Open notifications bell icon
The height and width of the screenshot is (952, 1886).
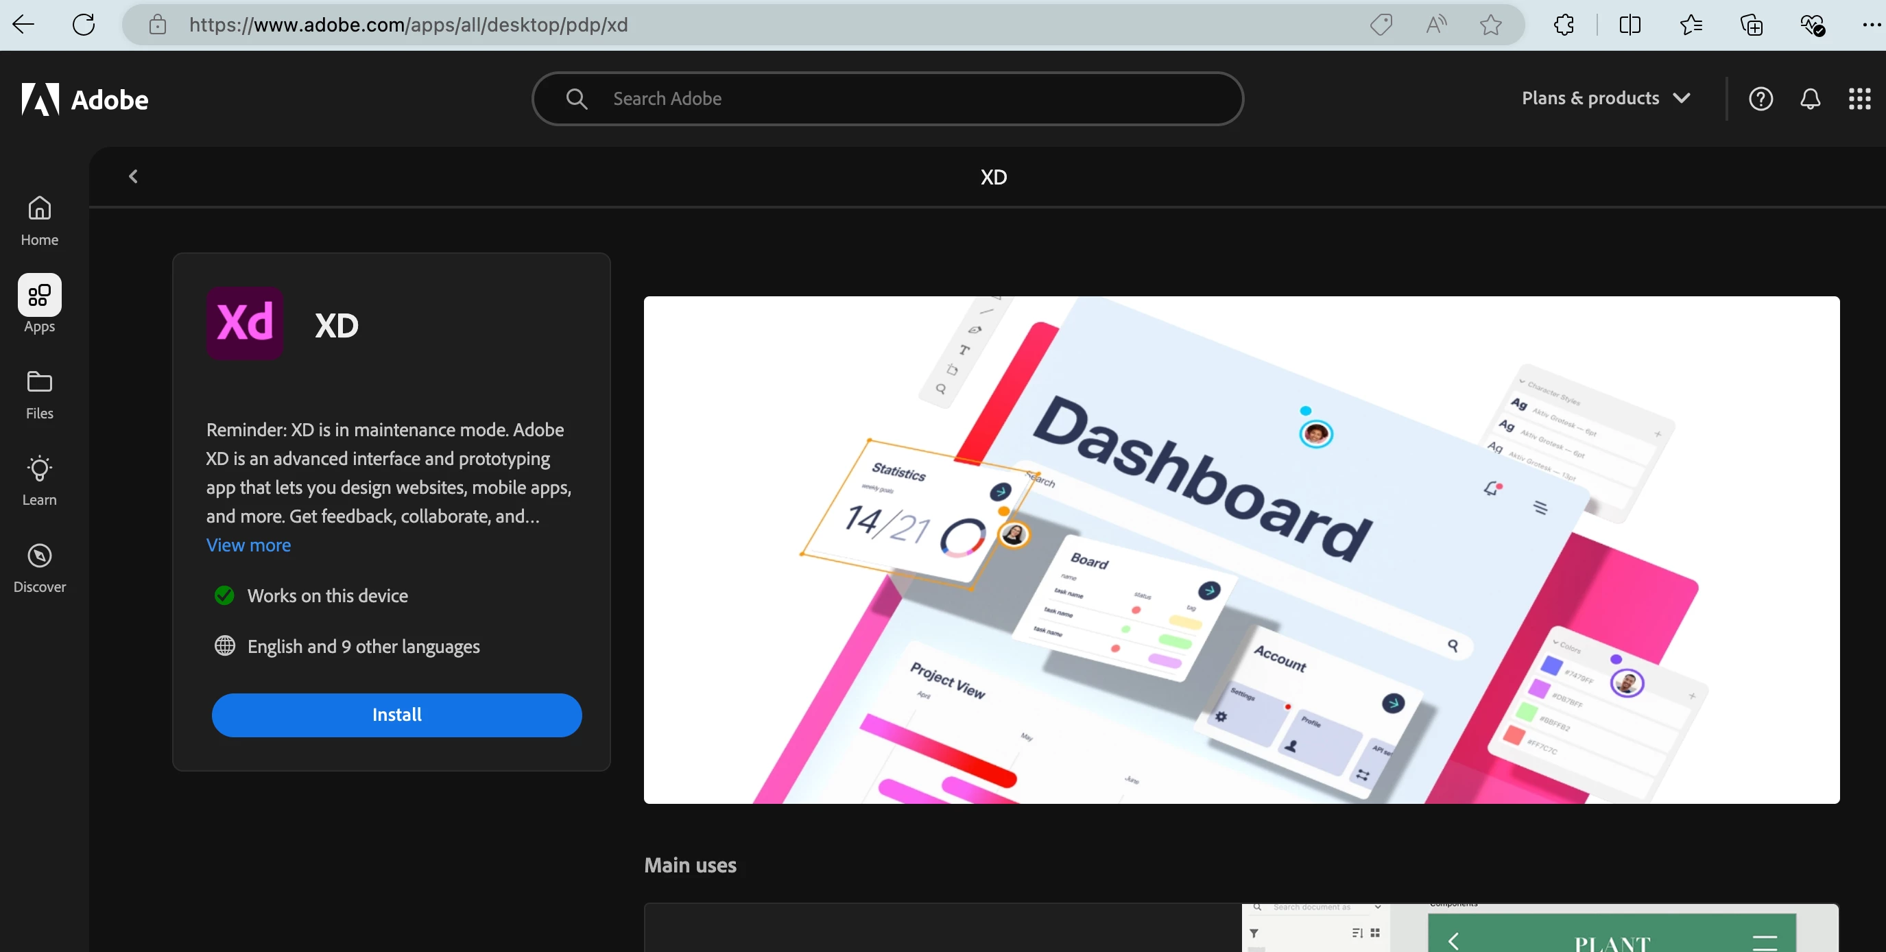point(1810,99)
